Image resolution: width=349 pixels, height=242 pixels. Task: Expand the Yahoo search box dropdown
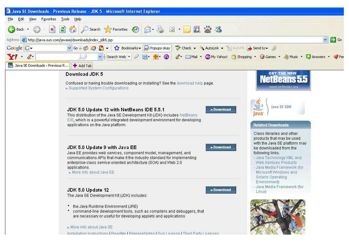click(x=100, y=57)
